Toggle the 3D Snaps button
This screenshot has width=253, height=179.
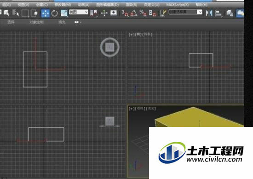click(x=125, y=13)
